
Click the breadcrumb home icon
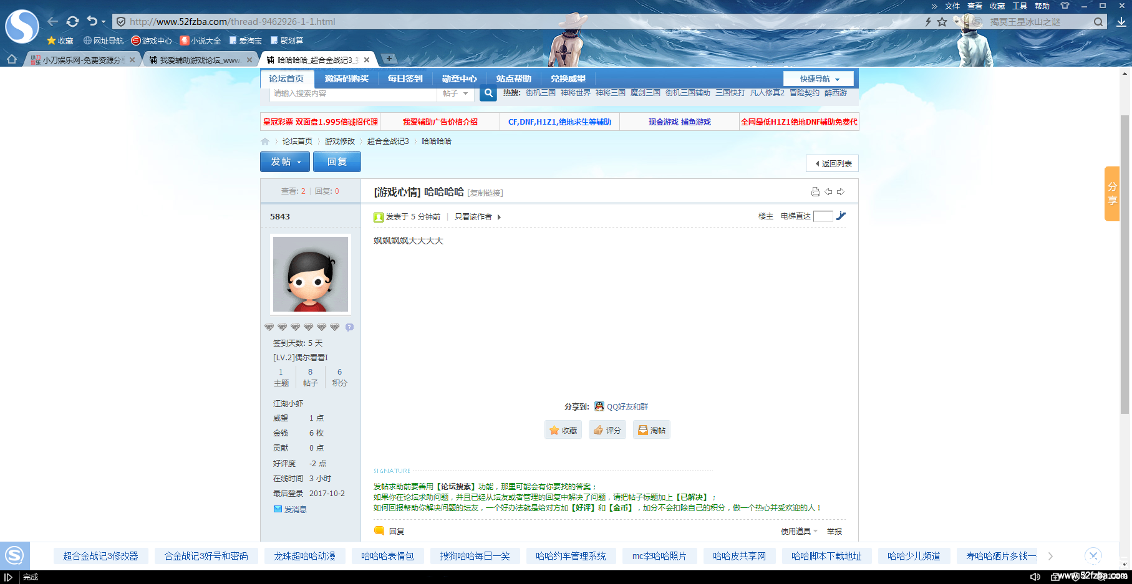pyautogui.click(x=265, y=141)
